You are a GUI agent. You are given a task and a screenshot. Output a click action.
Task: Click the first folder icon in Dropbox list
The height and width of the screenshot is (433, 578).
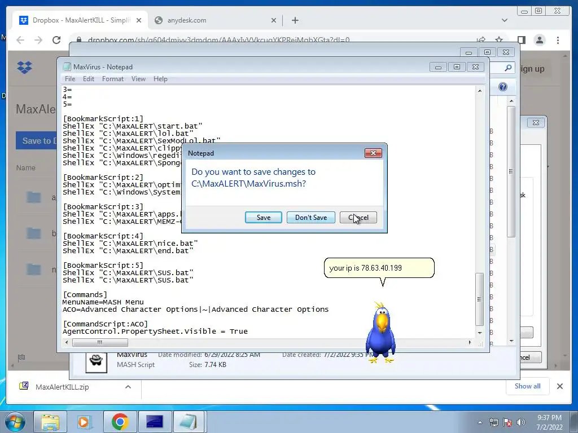(33, 197)
